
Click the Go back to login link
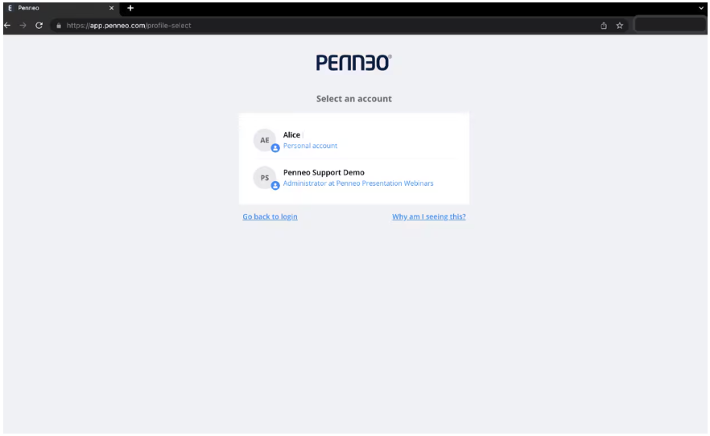(x=270, y=216)
